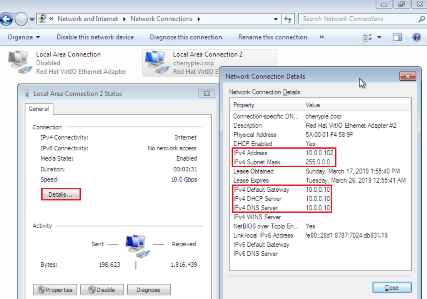Click the change view icon
The width and height of the screenshot is (427, 299).
pos(368,37)
